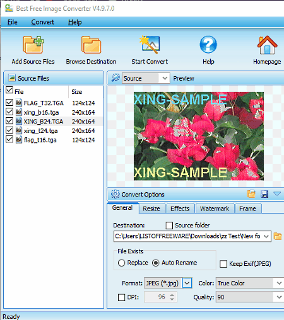284x320 pixels.
Task: Click the Source Files panel picture icon
Action: 12,78
